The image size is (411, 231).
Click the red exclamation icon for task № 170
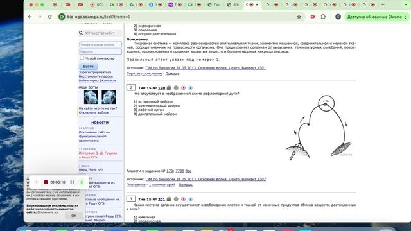point(183,88)
